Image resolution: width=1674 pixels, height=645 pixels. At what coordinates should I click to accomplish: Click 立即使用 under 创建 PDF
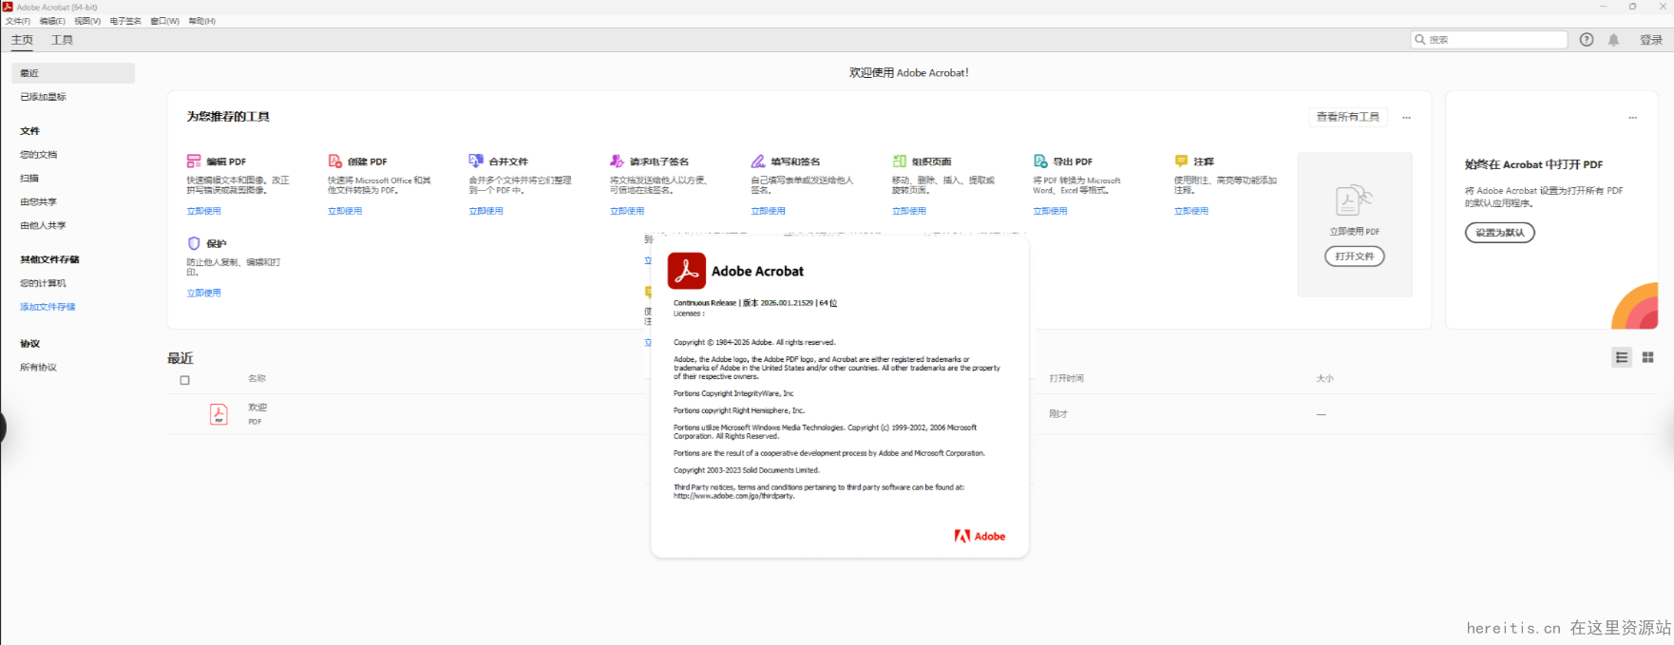345,211
